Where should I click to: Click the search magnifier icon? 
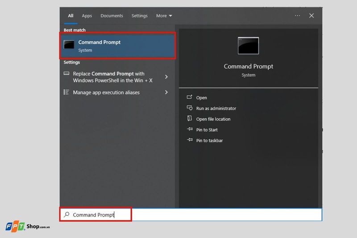click(66, 214)
